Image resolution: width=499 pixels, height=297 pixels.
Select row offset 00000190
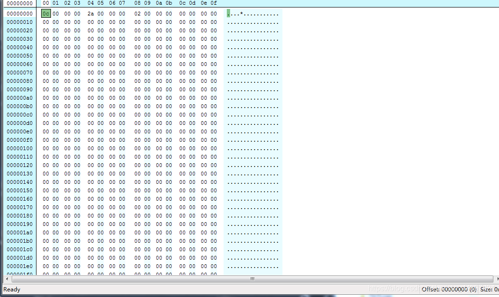(x=20, y=224)
